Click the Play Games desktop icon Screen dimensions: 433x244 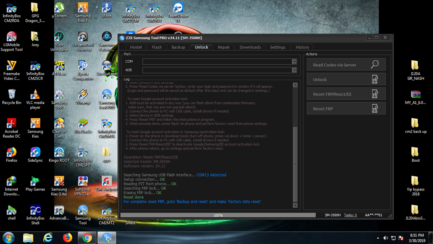[x=35, y=184]
